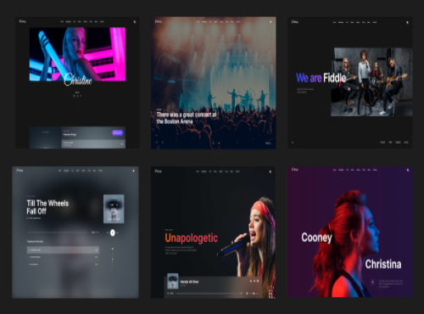Viewport: 424px width, 314px height.
Task: Click the Unapologetic orange heading
Action: point(192,238)
